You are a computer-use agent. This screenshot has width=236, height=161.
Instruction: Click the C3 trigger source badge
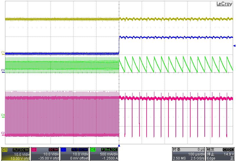click(225, 150)
